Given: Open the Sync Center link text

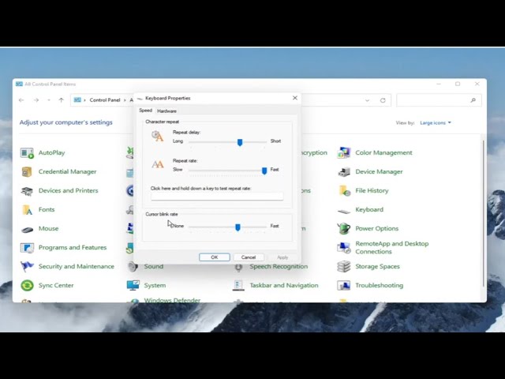Looking at the screenshot, I should click(x=56, y=286).
